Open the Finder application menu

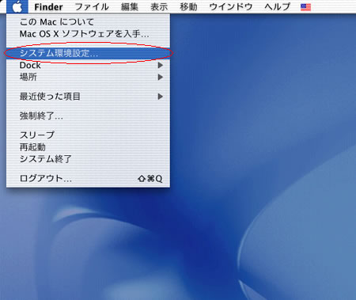click(x=48, y=7)
